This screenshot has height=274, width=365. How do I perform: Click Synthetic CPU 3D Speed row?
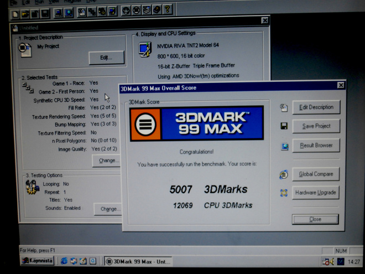(x=66, y=100)
